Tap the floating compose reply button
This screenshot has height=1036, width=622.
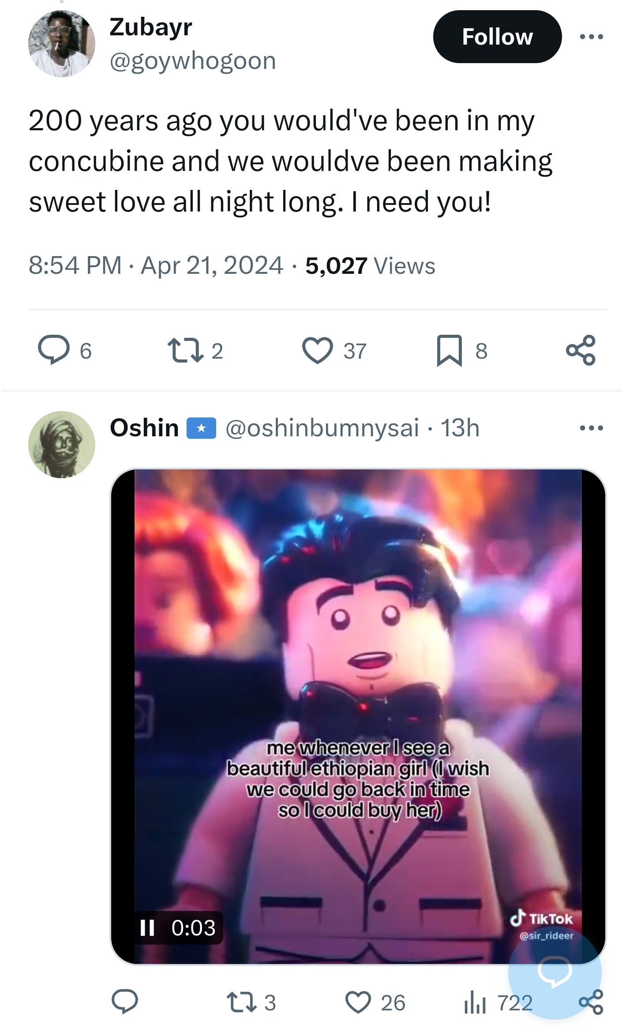[x=555, y=972]
